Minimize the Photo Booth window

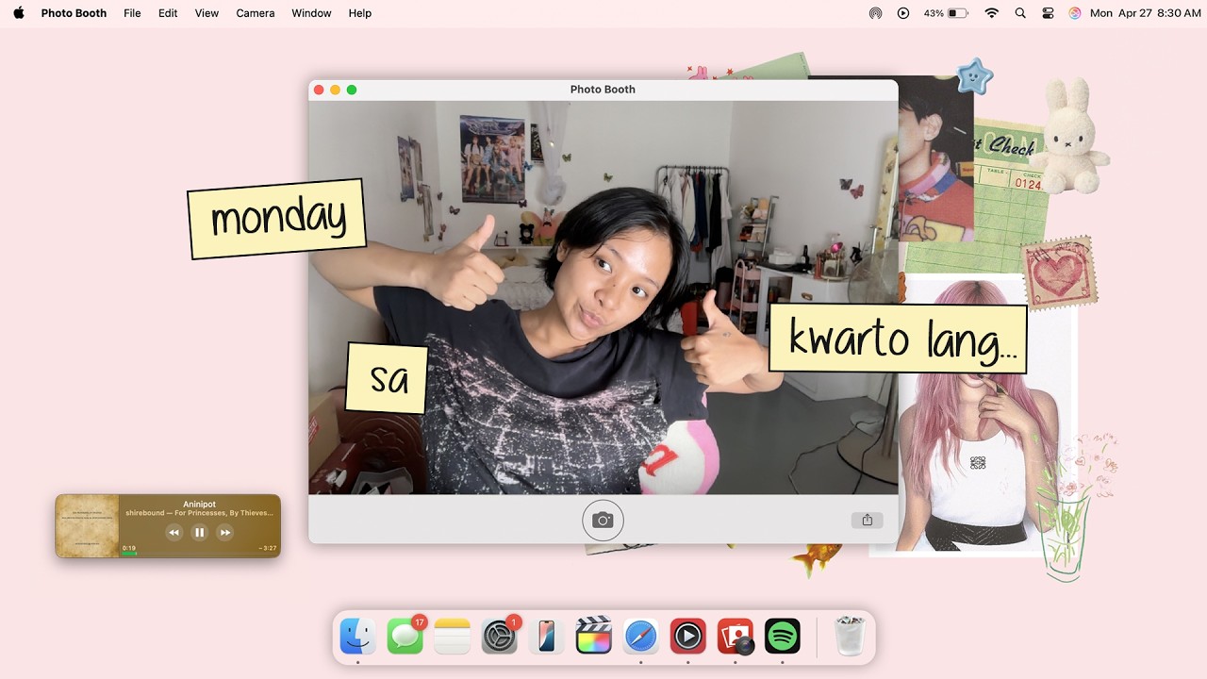click(x=335, y=90)
